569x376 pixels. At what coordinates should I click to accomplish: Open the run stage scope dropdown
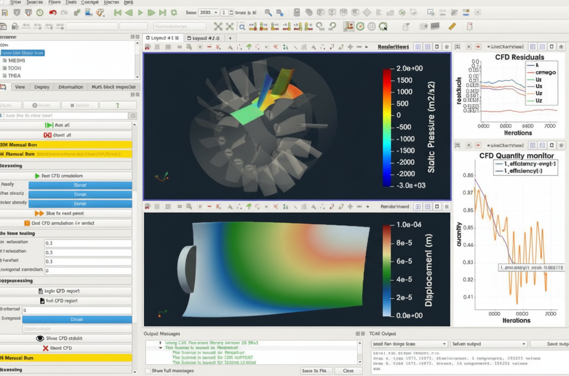410,344
